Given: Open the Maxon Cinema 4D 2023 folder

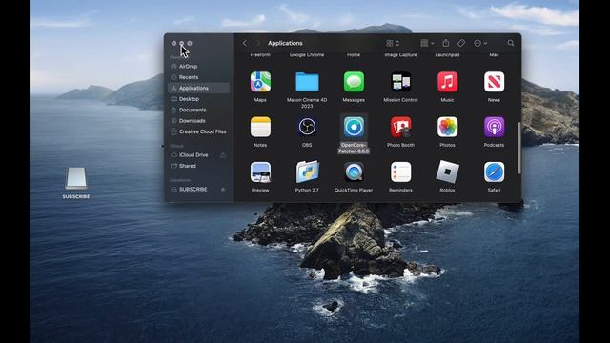Looking at the screenshot, I should coord(307,82).
